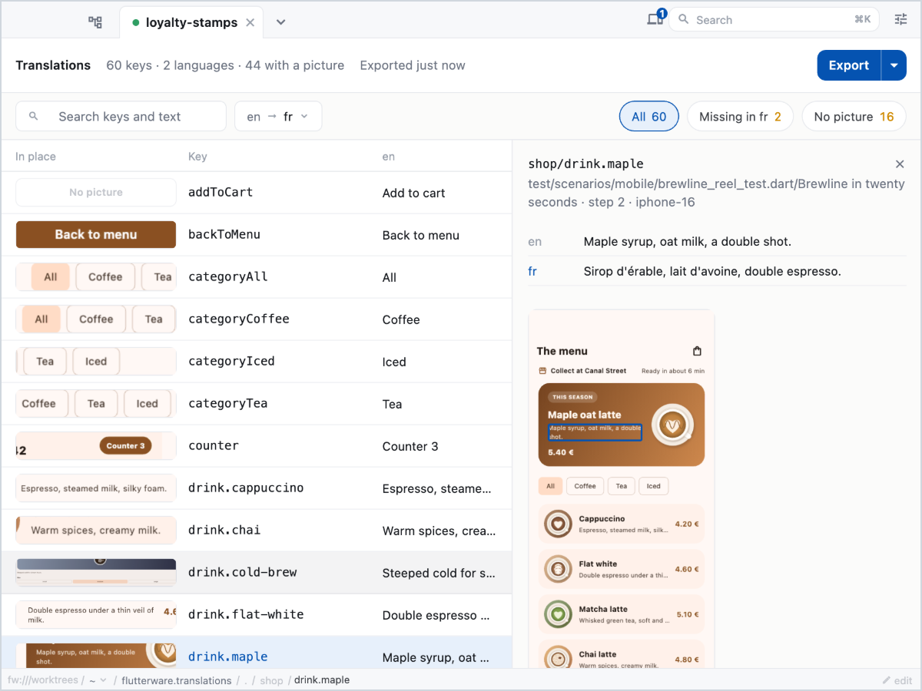922x691 pixels.
Task: Click flutterware.translations in the breadcrumb
Action: pos(177,680)
